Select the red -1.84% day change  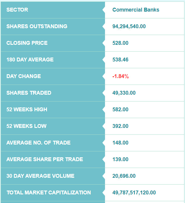[120, 76]
